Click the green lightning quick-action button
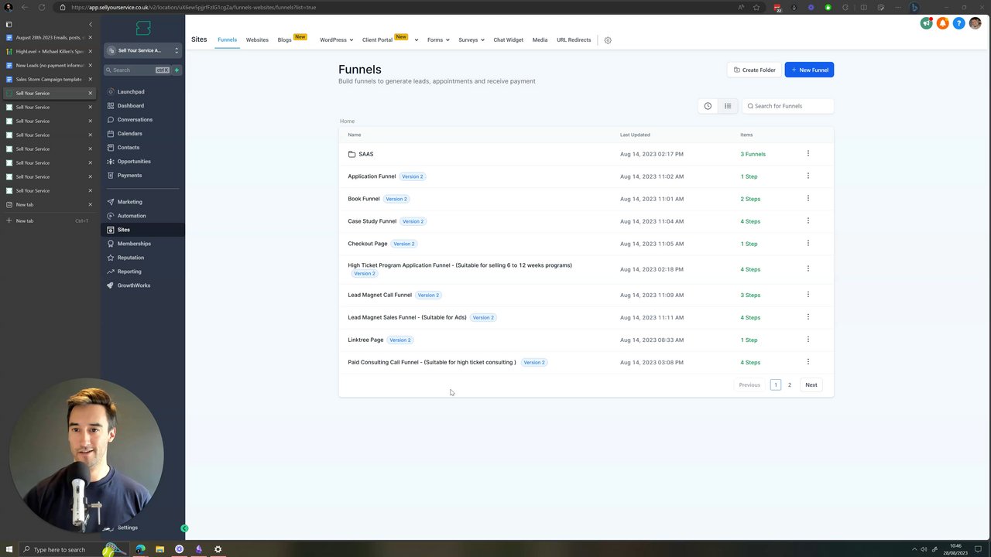This screenshot has width=991, height=557. (x=177, y=70)
